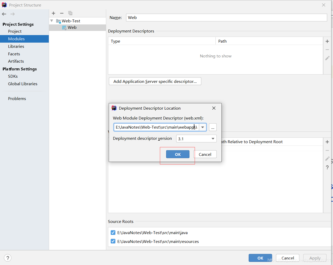This screenshot has width=333, height=265.
Task: Close the Deployment Descriptor Location dialog
Action: [214, 108]
